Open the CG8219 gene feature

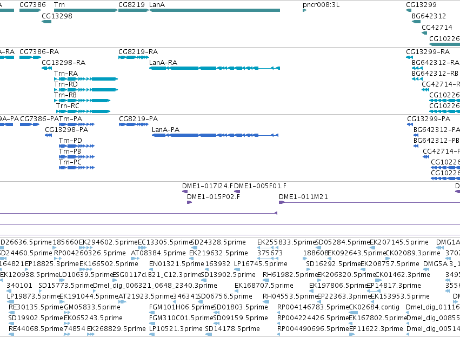pyautogui.click(x=134, y=10)
